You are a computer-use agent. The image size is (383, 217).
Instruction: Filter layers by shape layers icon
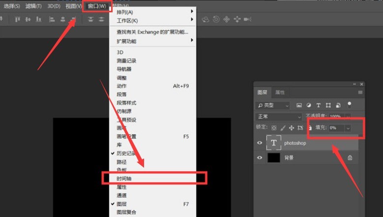click(x=328, y=105)
